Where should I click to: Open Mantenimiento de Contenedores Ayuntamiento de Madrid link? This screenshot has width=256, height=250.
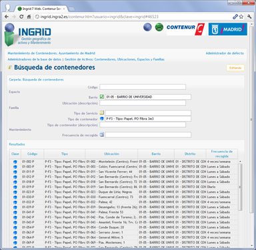point(51,53)
